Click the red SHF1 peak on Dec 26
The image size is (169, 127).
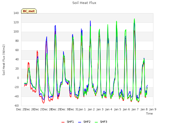[x=37, y=51]
